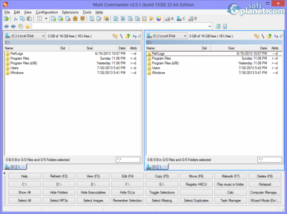Screen dimensions: 287x214
Task: Click the blue Forward arrow
Action: click(13, 26)
